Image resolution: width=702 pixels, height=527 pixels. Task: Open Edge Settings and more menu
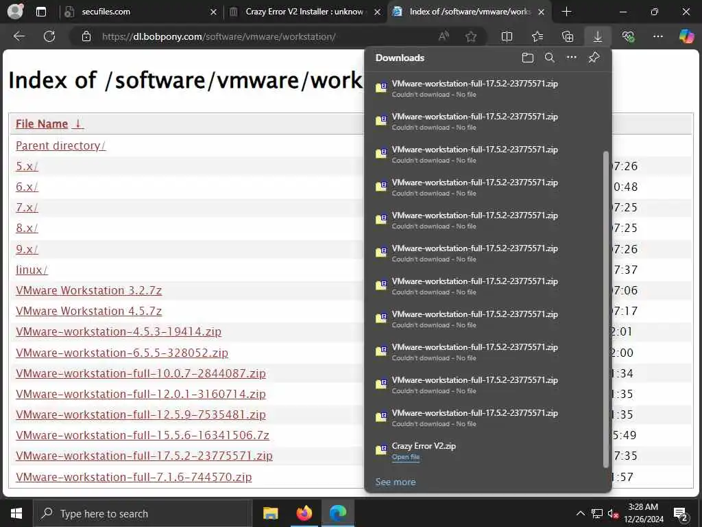pos(658,36)
